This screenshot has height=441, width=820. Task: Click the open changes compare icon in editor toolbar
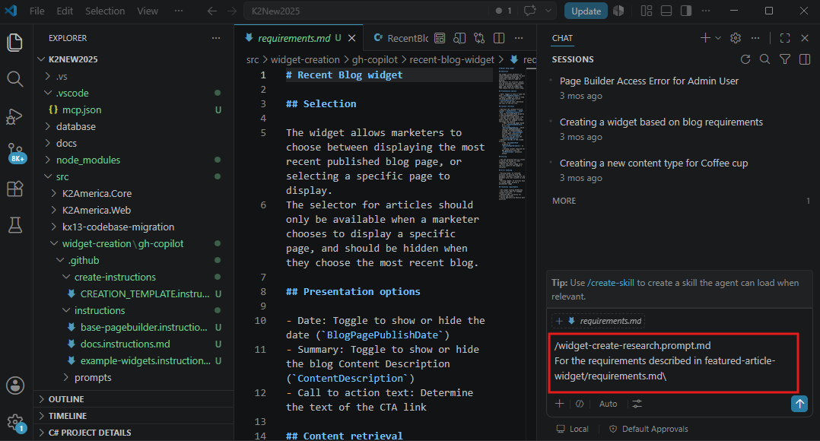(479, 38)
